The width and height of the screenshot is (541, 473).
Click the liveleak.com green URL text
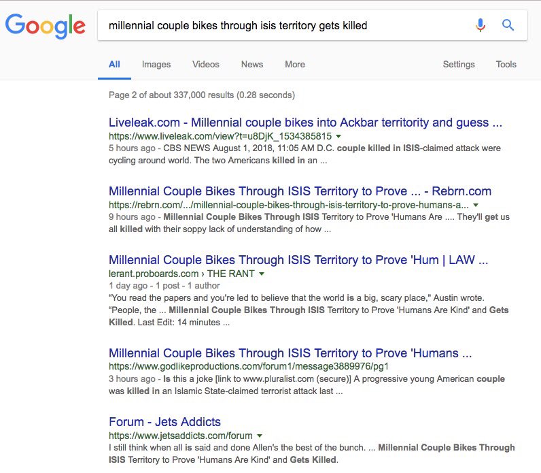click(220, 136)
